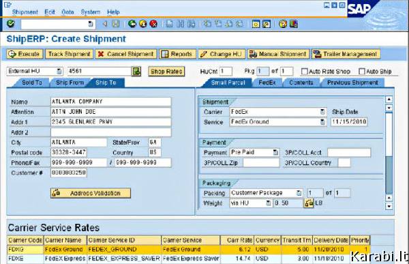Click the Find binoculars icon
409x264 pixels.
[180, 24]
